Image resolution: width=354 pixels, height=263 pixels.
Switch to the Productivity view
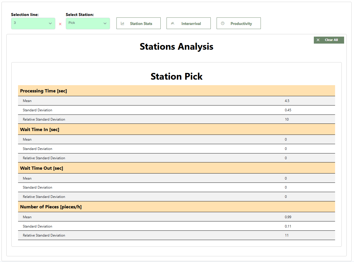pyautogui.click(x=238, y=23)
